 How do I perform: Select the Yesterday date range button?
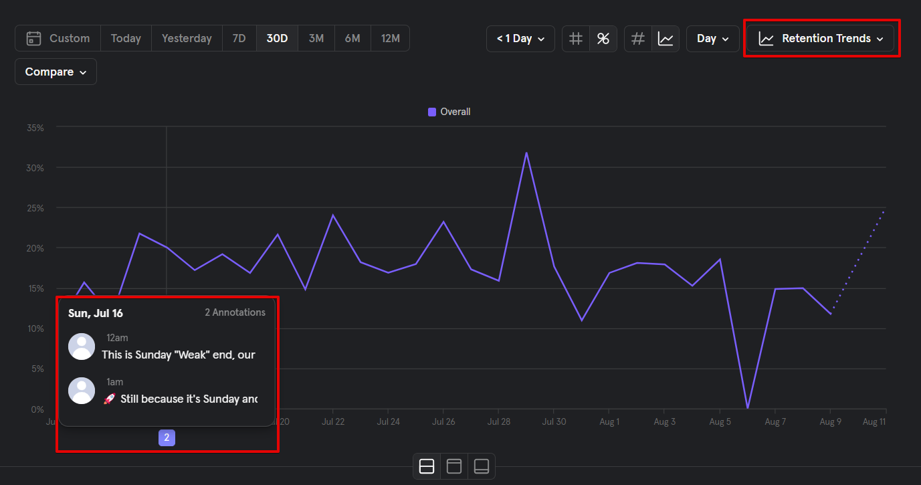click(x=186, y=38)
